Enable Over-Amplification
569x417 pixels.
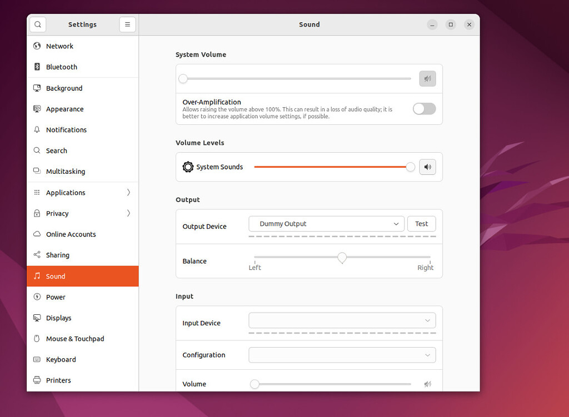point(424,109)
